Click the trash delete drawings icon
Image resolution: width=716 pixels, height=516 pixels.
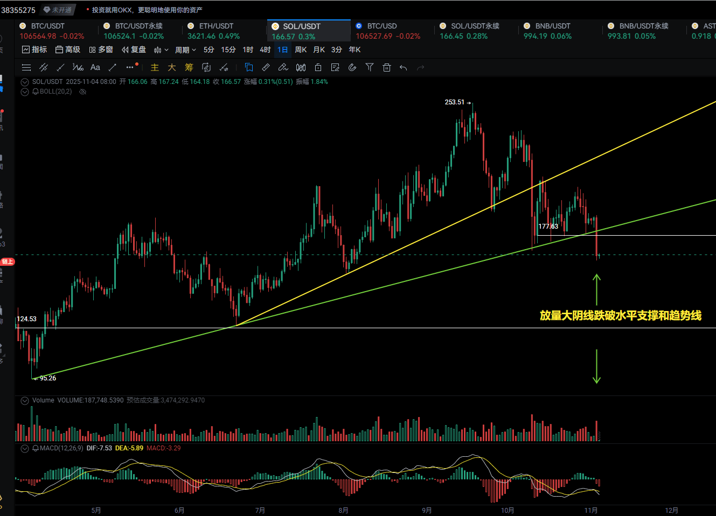pyautogui.click(x=386, y=67)
